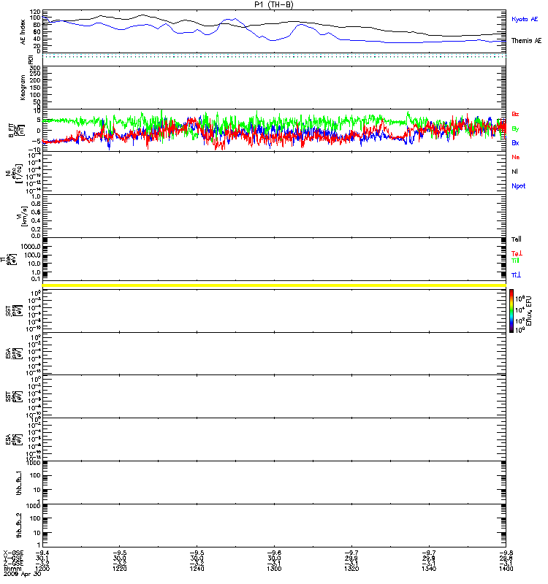Screen dimensions: 548x584
Task: Click the yellow status bar above SST ions
Action: (274, 285)
